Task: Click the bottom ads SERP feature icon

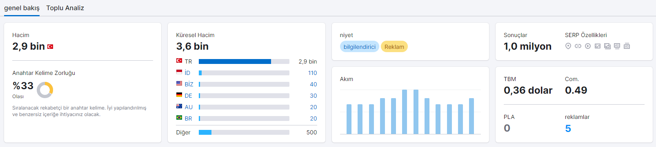Action: pyautogui.click(x=627, y=46)
